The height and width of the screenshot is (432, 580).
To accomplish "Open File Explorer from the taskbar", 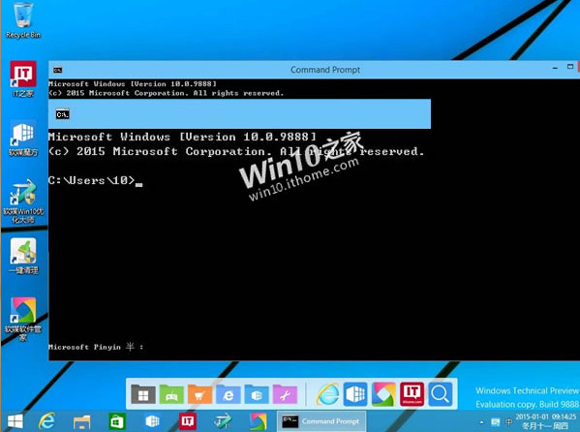I will pyautogui.click(x=81, y=421).
